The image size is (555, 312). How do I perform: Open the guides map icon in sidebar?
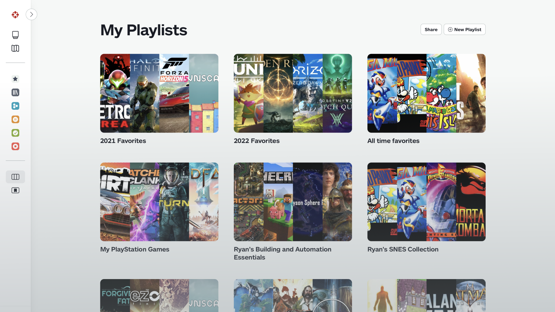tap(15, 48)
